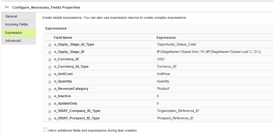Image resolution: width=273 pixels, height=135 pixels.
Task: Click the Expression column header
Action: [x=166, y=38]
